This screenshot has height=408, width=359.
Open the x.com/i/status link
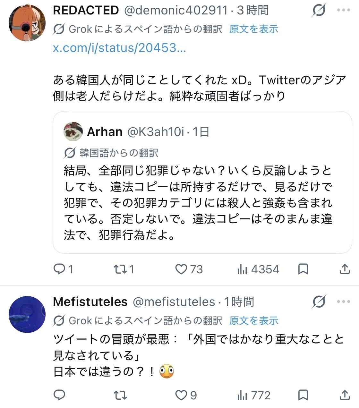tap(119, 48)
